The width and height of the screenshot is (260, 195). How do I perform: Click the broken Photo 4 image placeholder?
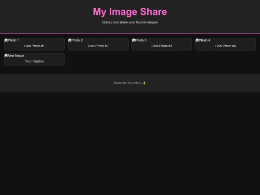(x=203, y=40)
